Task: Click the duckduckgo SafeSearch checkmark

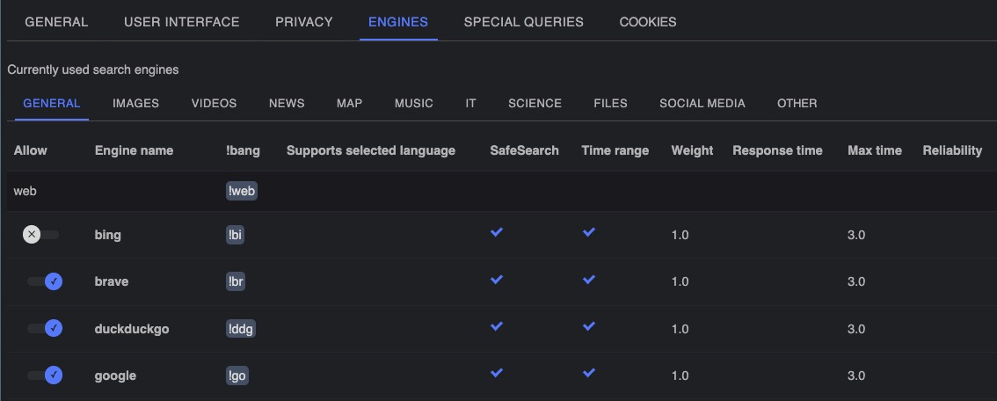Action: (x=497, y=326)
